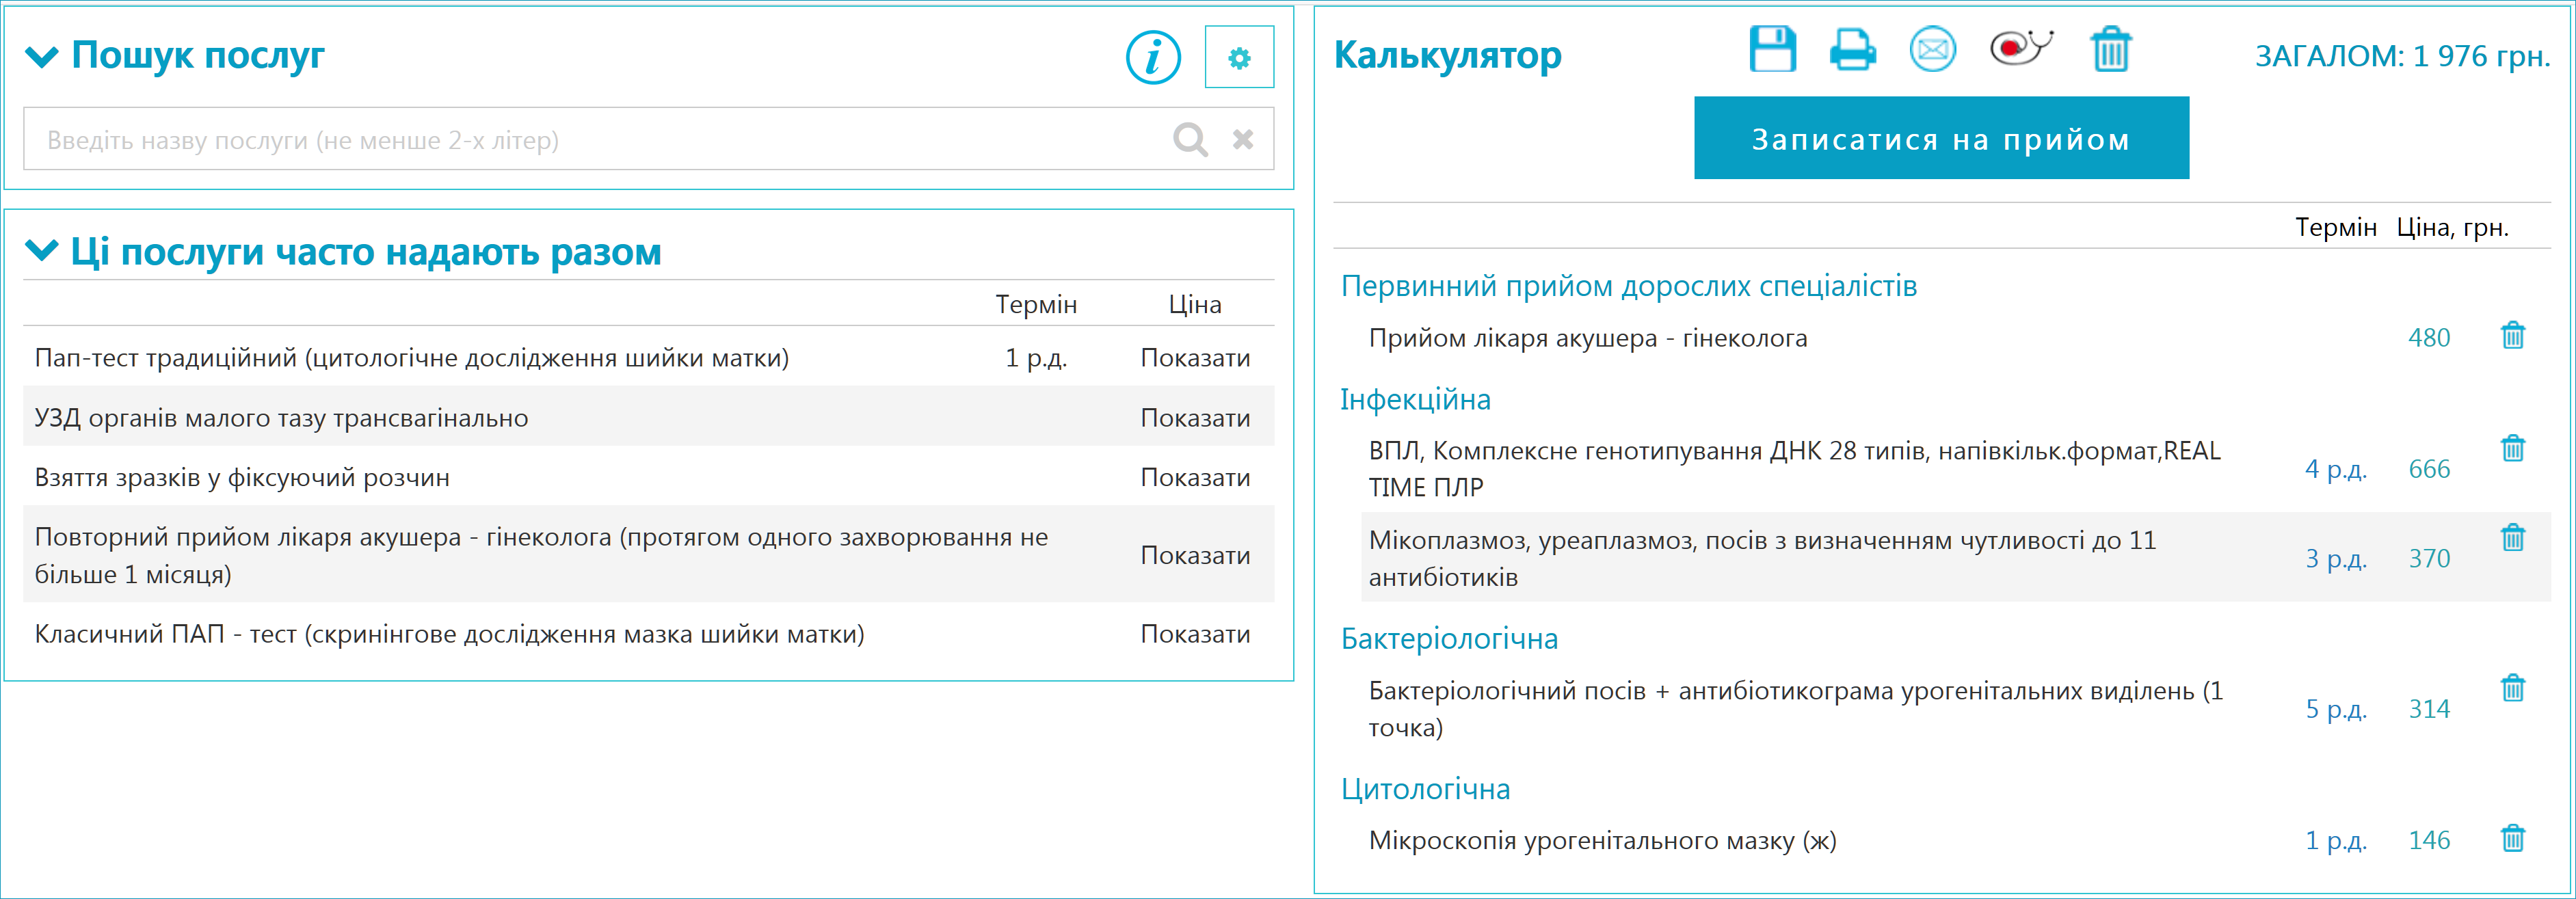The width and height of the screenshot is (2576, 899).
Task: Open search settings gear icon
Action: pyautogui.click(x=1239, y=57)
